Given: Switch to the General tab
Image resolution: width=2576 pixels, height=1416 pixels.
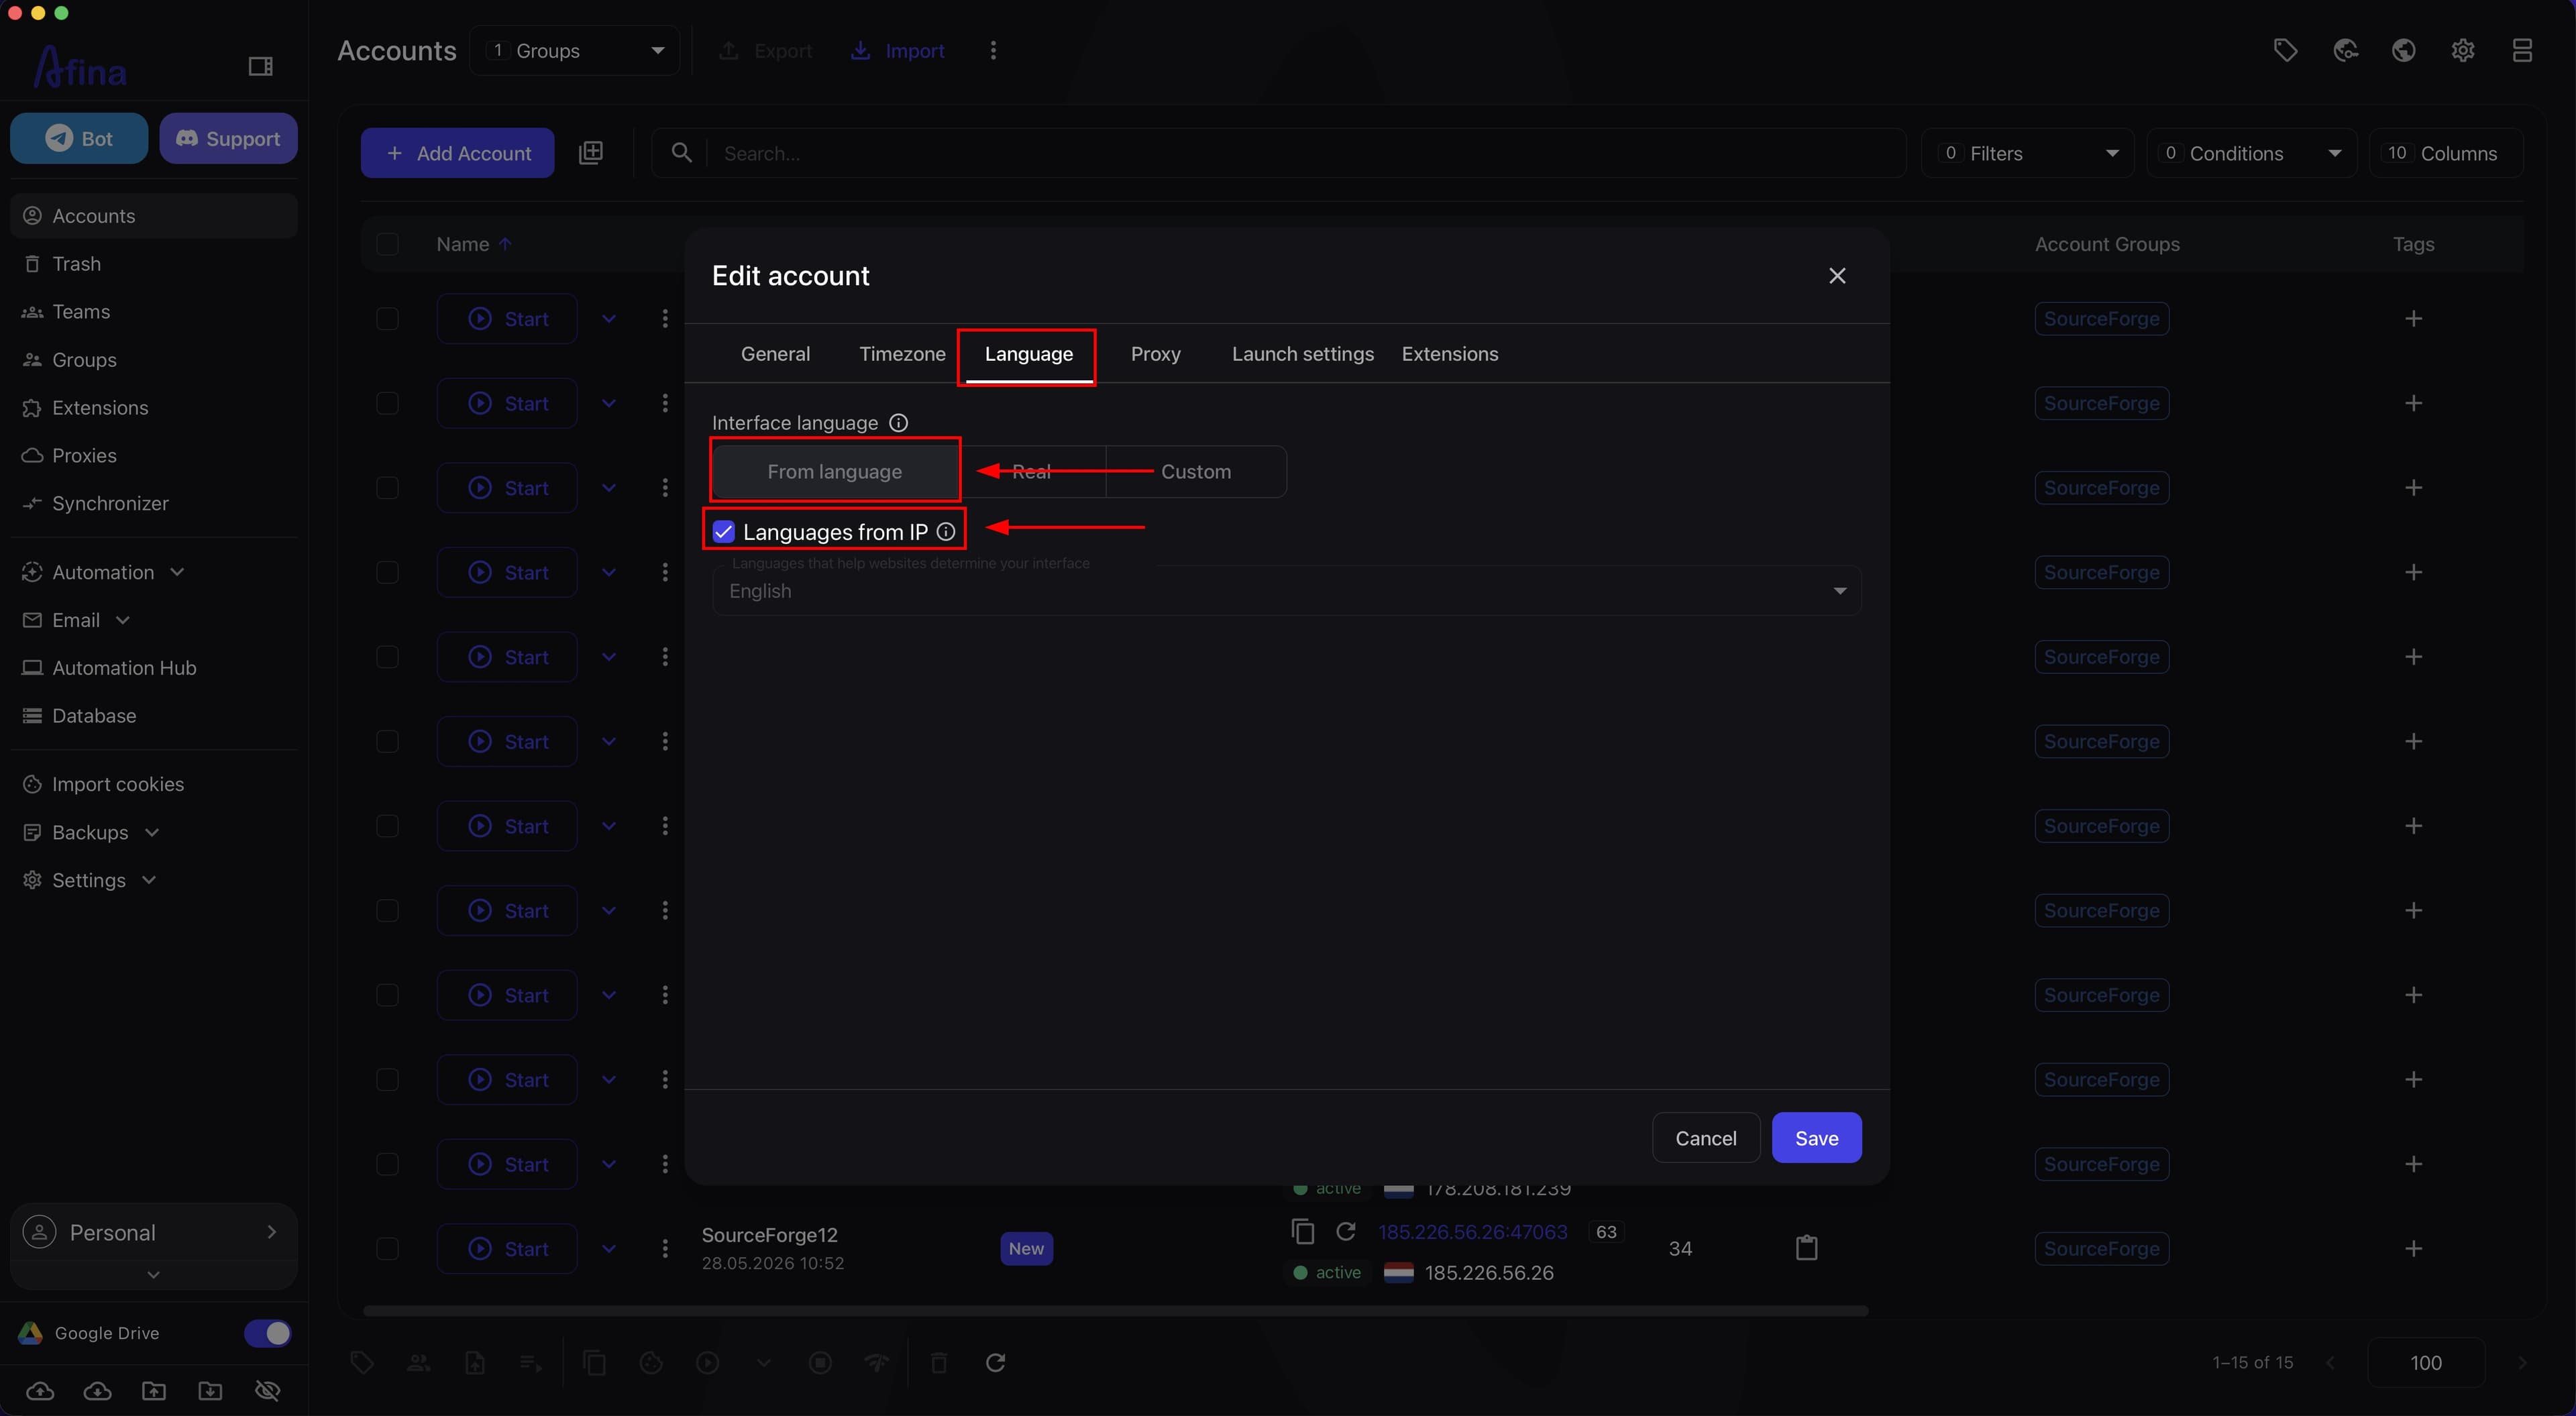Looking at the screenshot, I should pyautogui.click(x=775, y=354).
